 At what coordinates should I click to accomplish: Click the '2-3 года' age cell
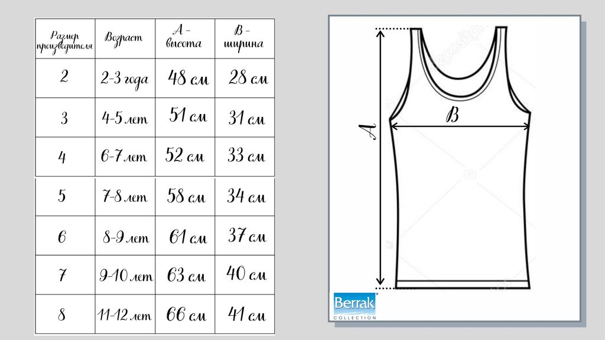(123, 79)
